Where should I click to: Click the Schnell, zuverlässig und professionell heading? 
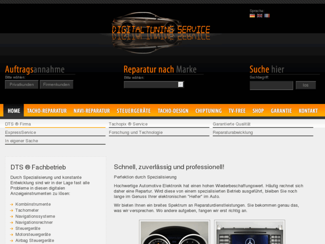[169, 167]
